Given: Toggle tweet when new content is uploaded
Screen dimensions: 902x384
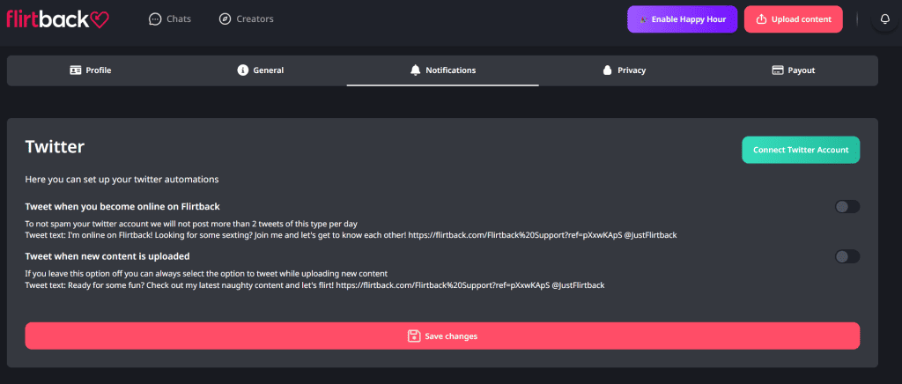Looking at the screenshot, I should (847, 256).
